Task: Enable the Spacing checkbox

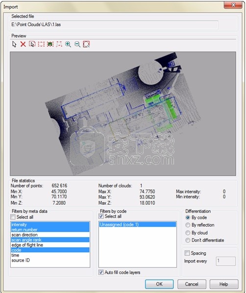Action: [x=187, y=253]
